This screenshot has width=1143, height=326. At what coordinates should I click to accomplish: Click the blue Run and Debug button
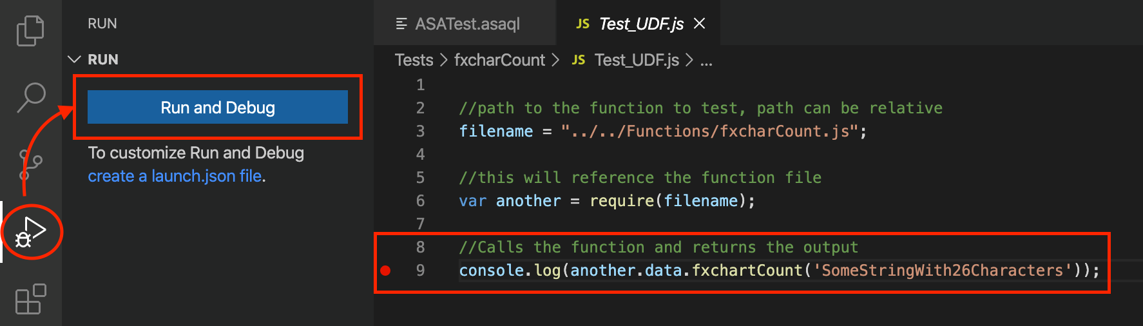(x=218, y=107)
